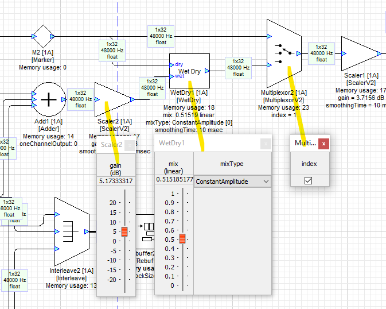The width and height of the screenshot is (386, 309).
Task: Click the mixType column header in WetDry1 inspector
Action: (232, 164)
